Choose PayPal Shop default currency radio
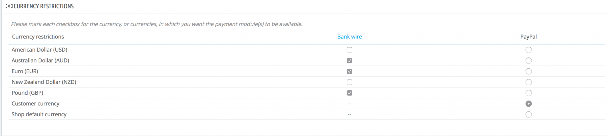 [x=529, y=114]
